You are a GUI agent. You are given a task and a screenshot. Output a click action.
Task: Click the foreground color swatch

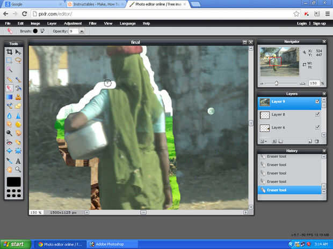pyautogui.click(x=14, y=182)
